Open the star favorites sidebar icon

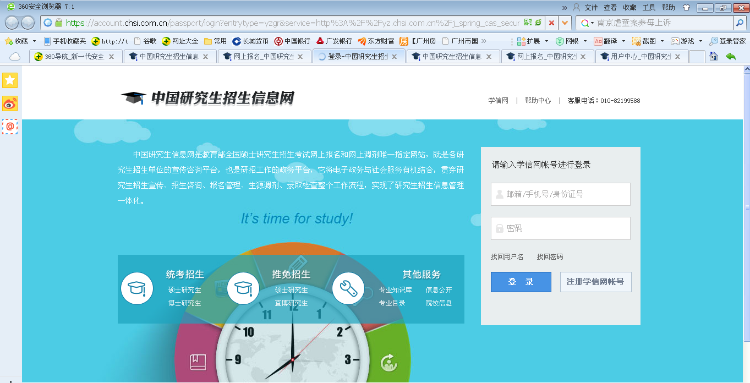pos(10,80)
